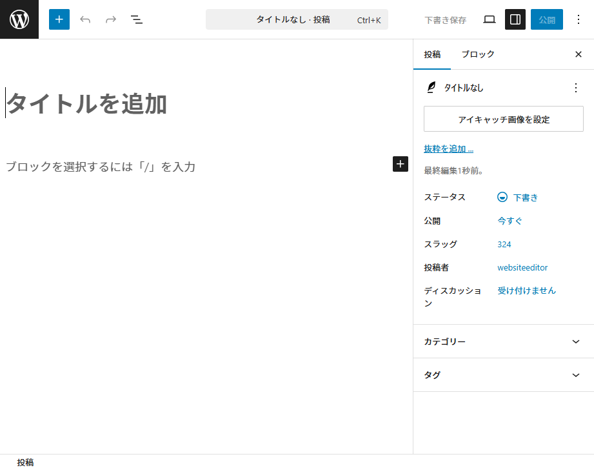Screen dimensions: 594x470
Task: Close the settings sidebar with X
Action: point(579,54)
